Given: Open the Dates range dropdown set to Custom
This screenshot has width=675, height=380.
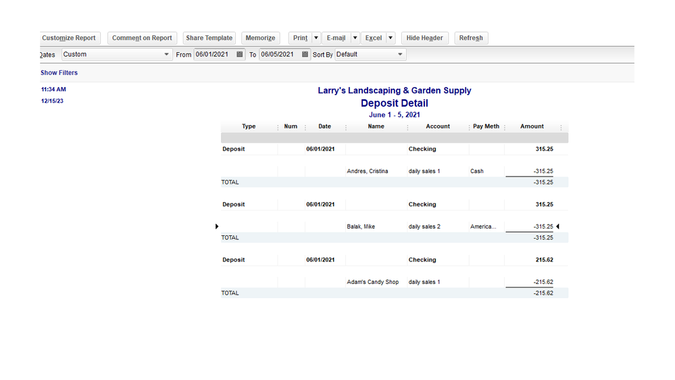Looking at the screenshot, I should tap(117, 54).
